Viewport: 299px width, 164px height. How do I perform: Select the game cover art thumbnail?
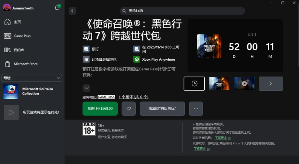219,84
